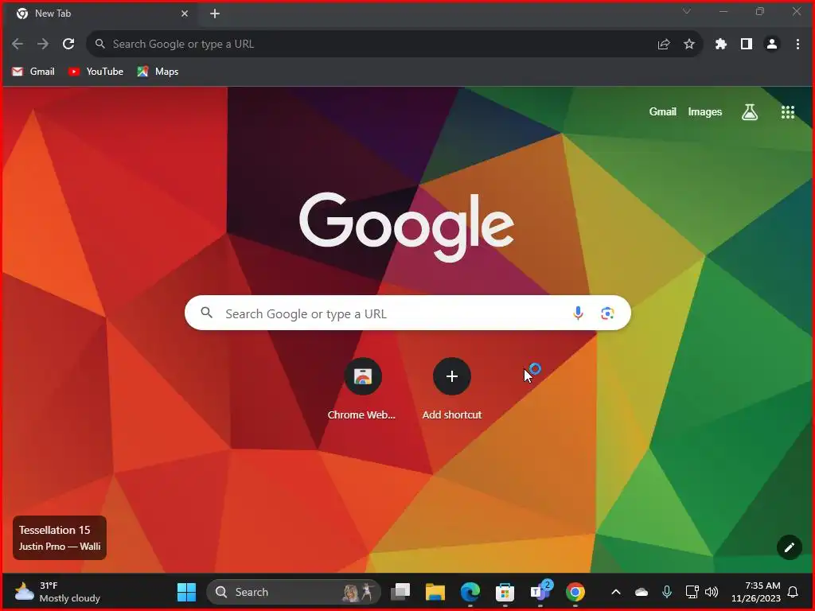Open the tab search chevron
Screen dimensions: 815x611
click(687, 11)
